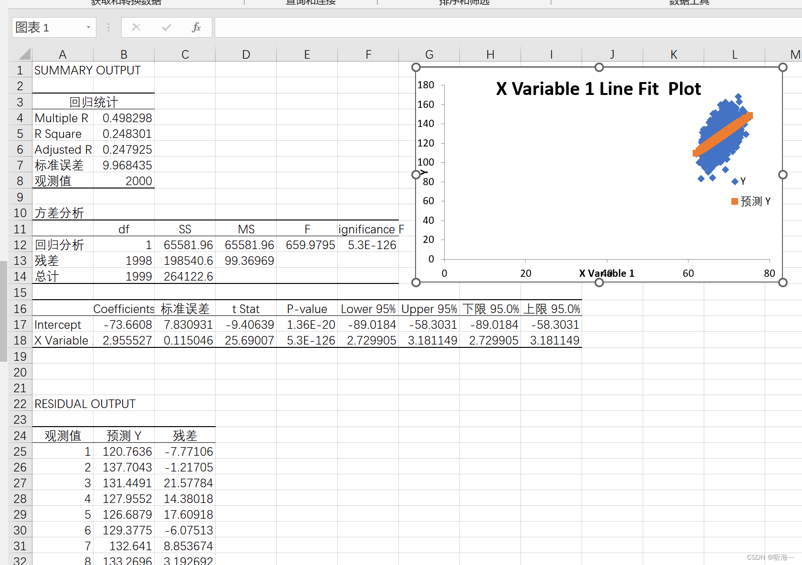Select residual SS value 198540.6
Screen dimensions: 802x565
[x=185, y=261]
